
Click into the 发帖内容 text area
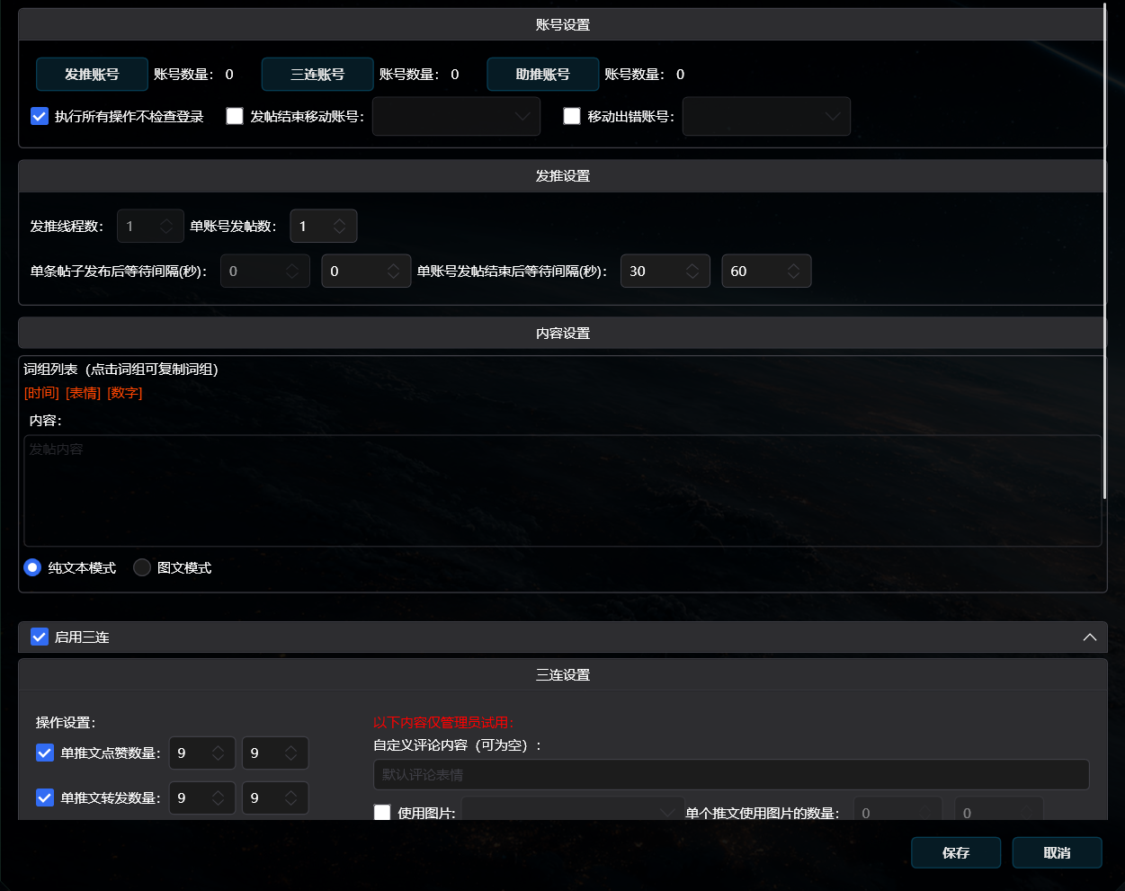(x=562, y=491)
